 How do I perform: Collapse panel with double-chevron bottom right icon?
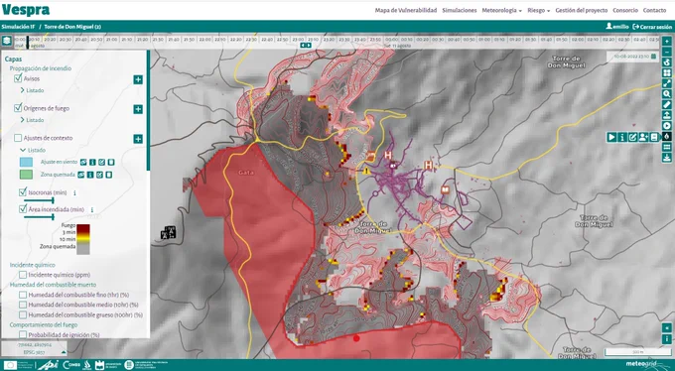coord(666,328)
